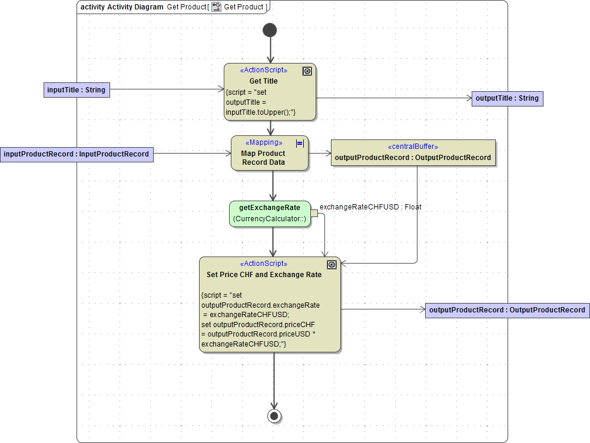Click the activity Activity Diagram title text
590x443 pixels.
[124, 7]
